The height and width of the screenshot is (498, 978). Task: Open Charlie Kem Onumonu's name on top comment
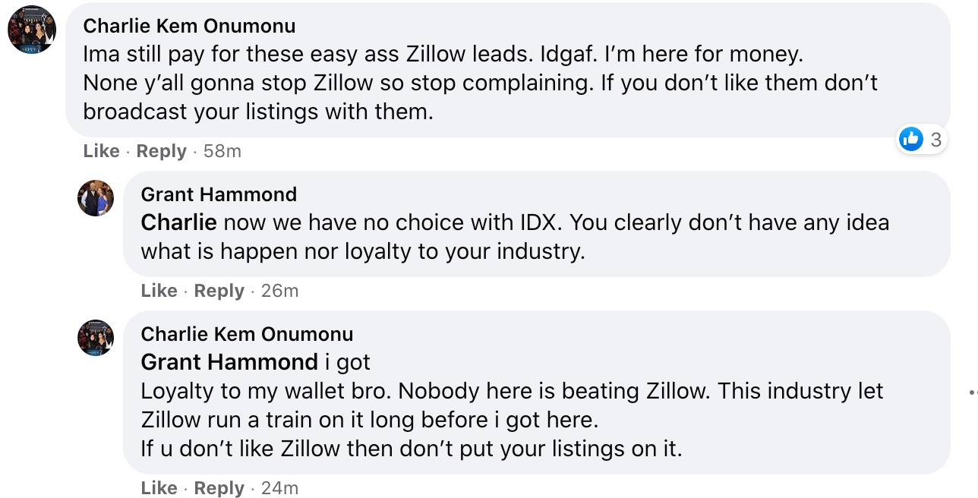pos(189,26)
